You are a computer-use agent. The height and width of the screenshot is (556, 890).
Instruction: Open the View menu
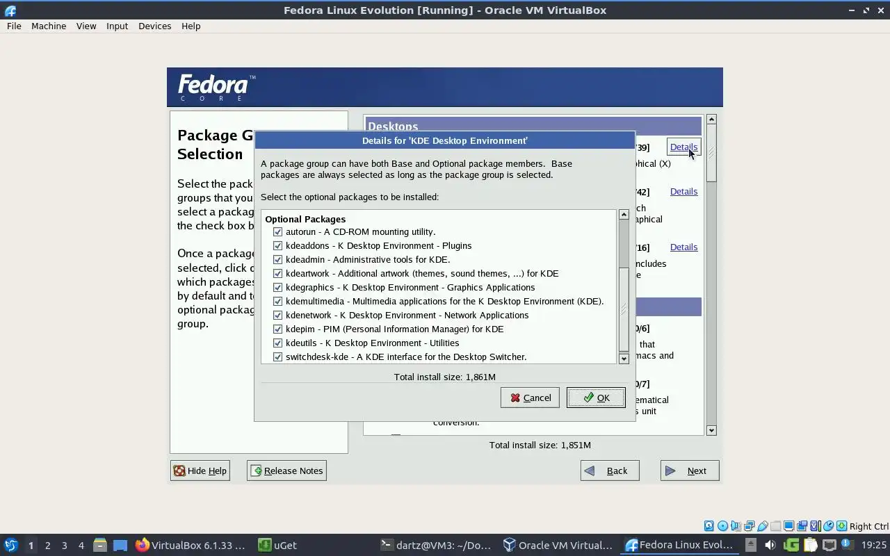pyautogui.click(x=86, y=26)
